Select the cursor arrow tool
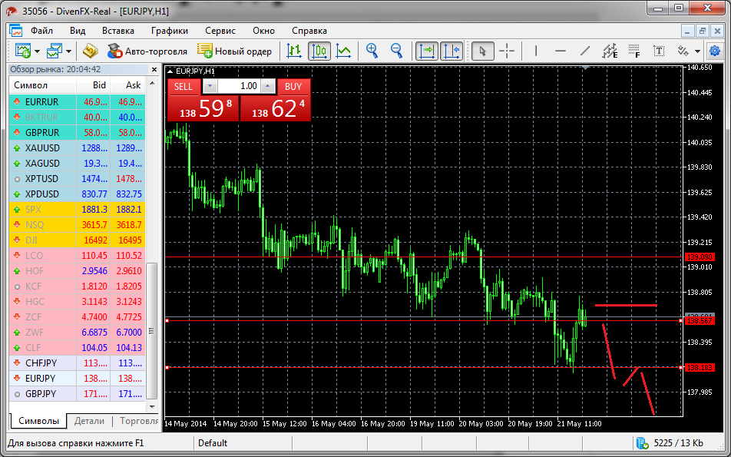731x457 pixels. [483, 51]
